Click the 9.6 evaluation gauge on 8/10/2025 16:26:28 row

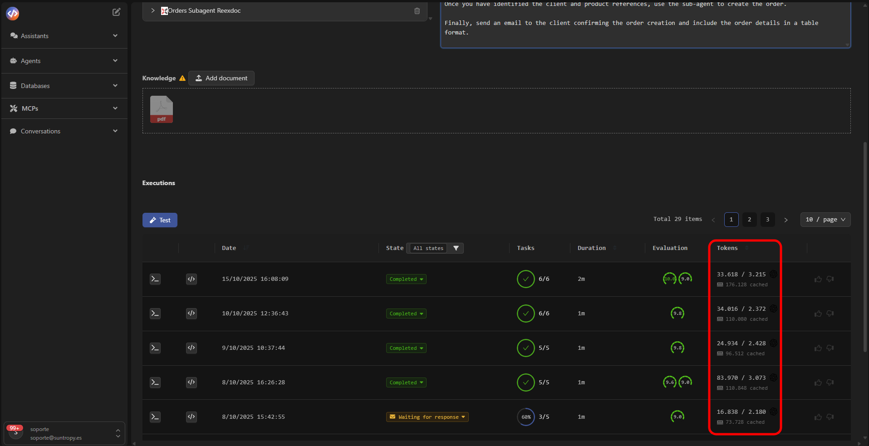point(670,382)
